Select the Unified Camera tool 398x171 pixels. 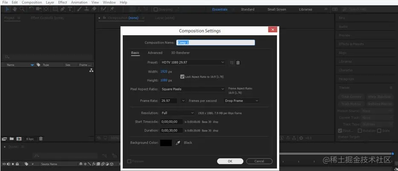point(39,9)
